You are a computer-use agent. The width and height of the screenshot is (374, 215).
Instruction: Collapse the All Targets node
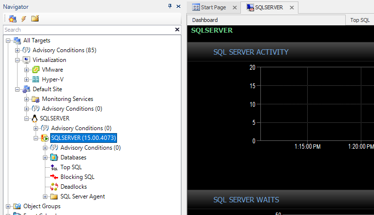click(x=8, y=41)
